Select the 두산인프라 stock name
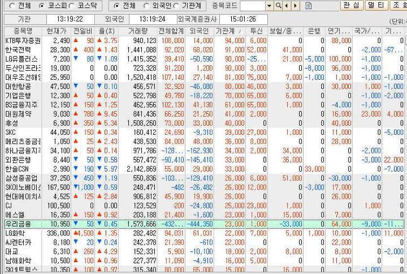The height and width of the screenshot is (274, 407). tap(23, 68)
